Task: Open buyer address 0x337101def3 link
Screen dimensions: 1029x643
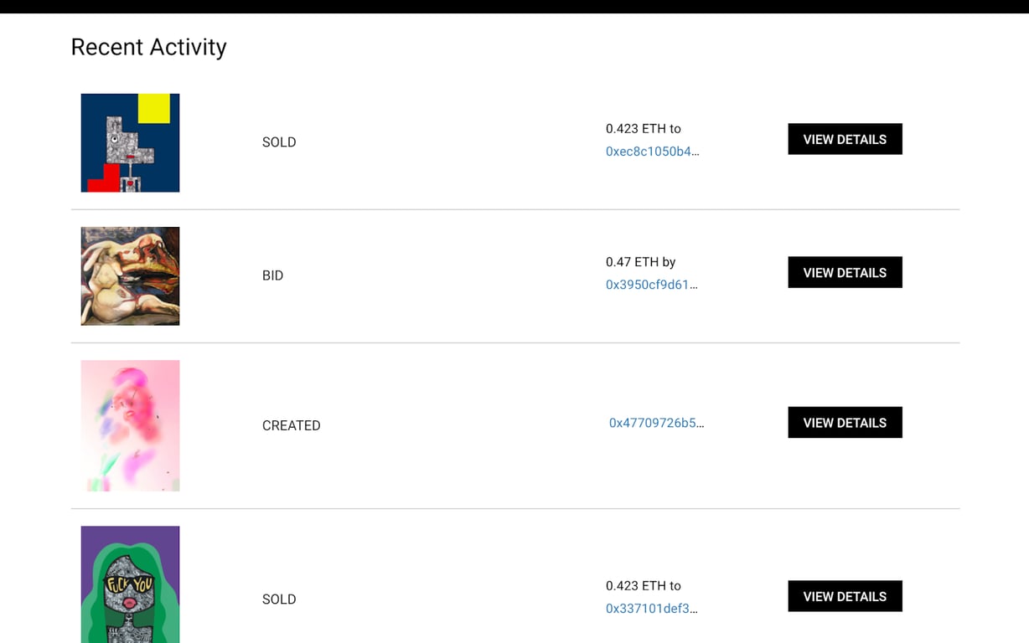Action: [x=651, y=609]
